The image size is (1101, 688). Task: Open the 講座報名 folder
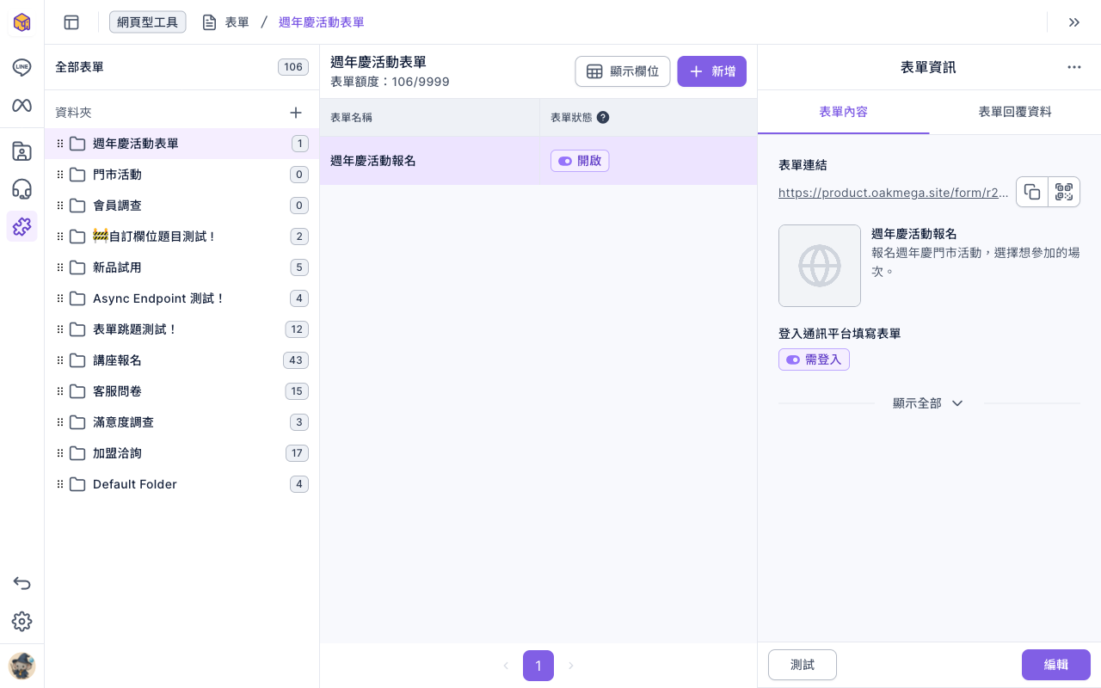[x=181, y=360]
